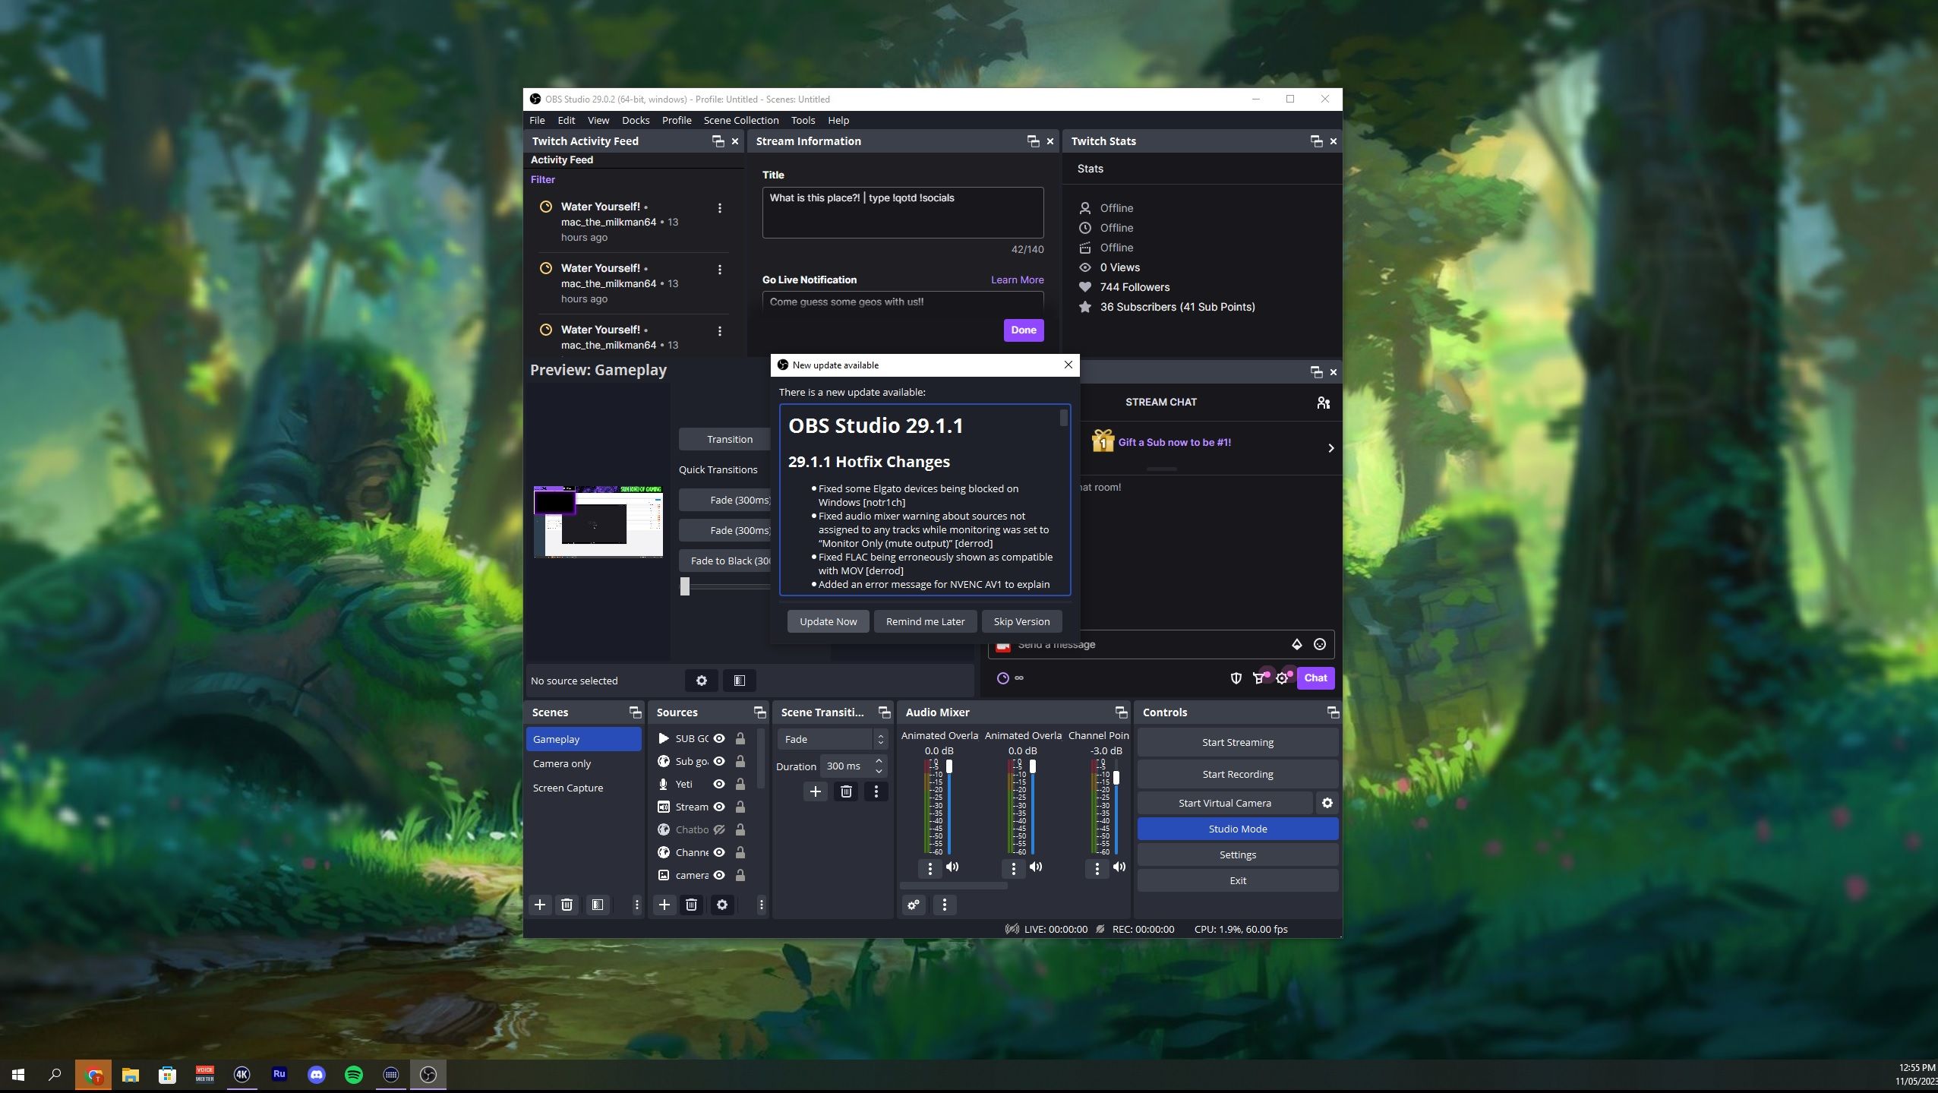Screen dimensions: 1938x1093
Task: Open emote picker in stream chat
Action: 1320,644
